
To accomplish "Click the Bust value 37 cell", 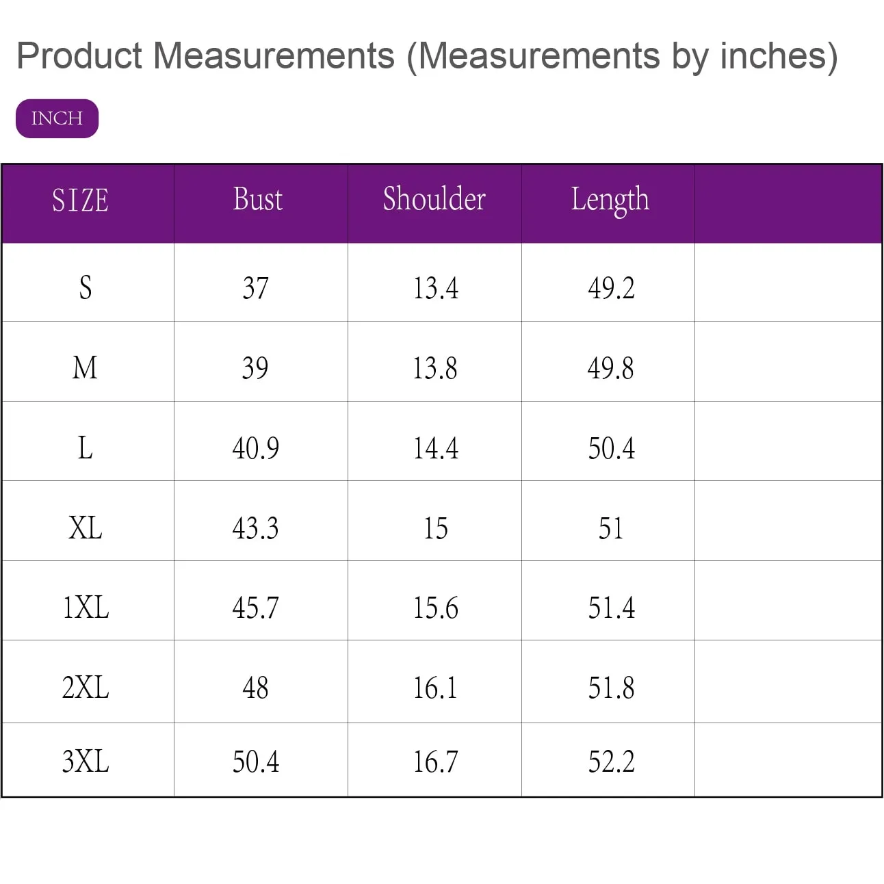I will click(x=256, y=288).
